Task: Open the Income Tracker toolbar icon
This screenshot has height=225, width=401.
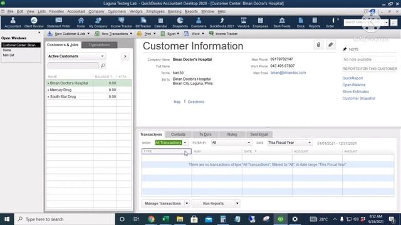Action: pos(121,22)
